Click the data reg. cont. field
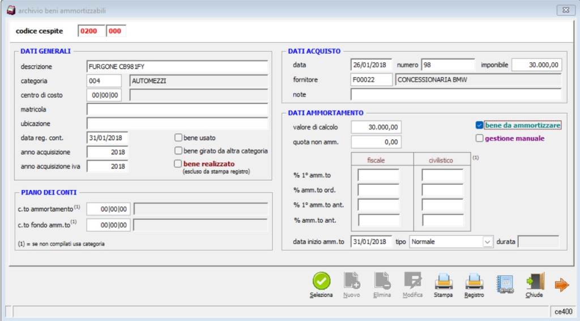Viewport: 580px width, 321px height. [x=107, y=138]
